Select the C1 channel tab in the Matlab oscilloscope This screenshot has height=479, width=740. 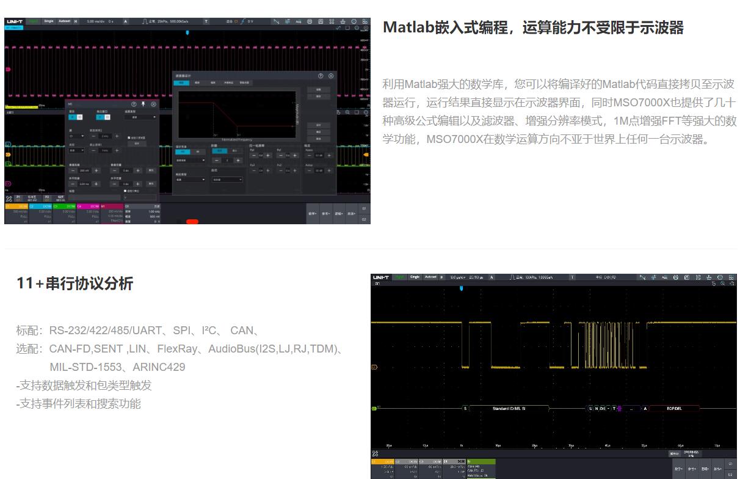pos(16,207)
